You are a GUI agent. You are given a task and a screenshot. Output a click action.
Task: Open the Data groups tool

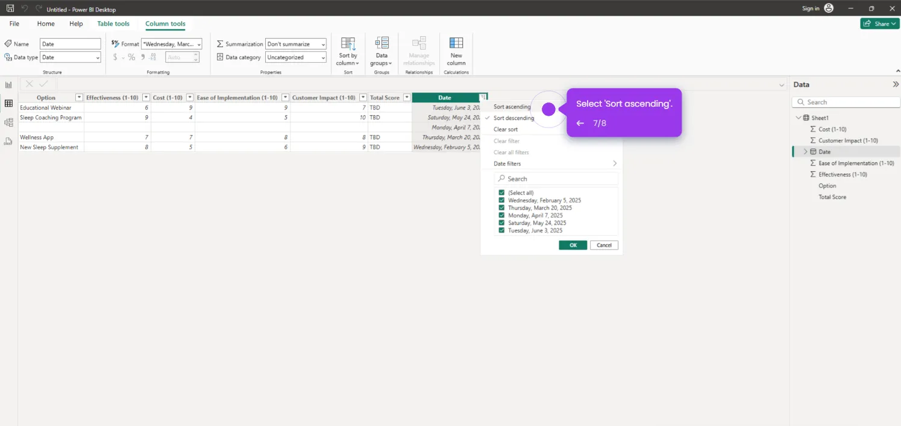pyautogui.click(x=381, y=51)
